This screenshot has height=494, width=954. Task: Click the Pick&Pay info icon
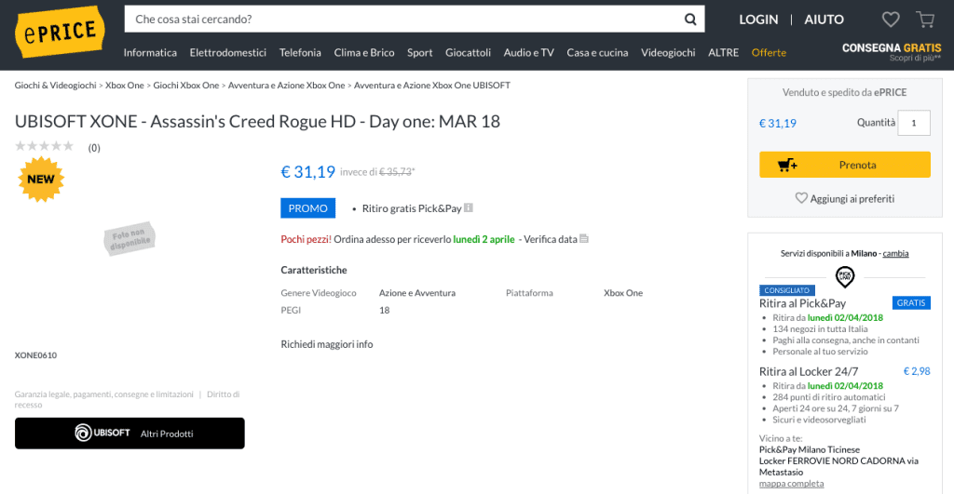coord(469,207)
